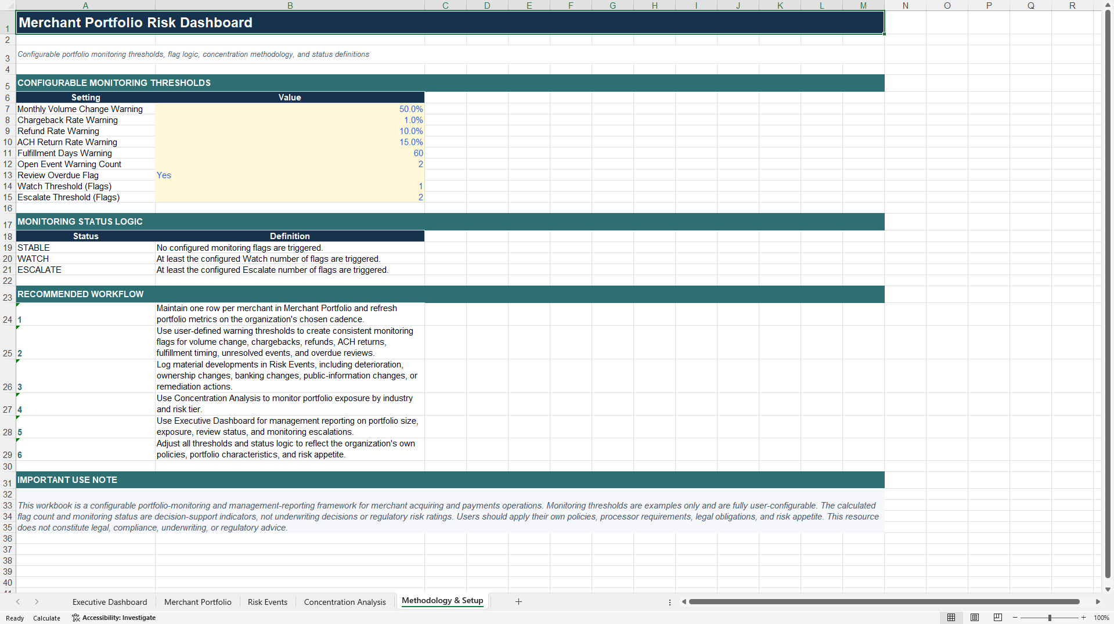Screen dimensions: 1114x624
Task: Go to next sheet tab arrow
Action: click(x=37, y=602)
